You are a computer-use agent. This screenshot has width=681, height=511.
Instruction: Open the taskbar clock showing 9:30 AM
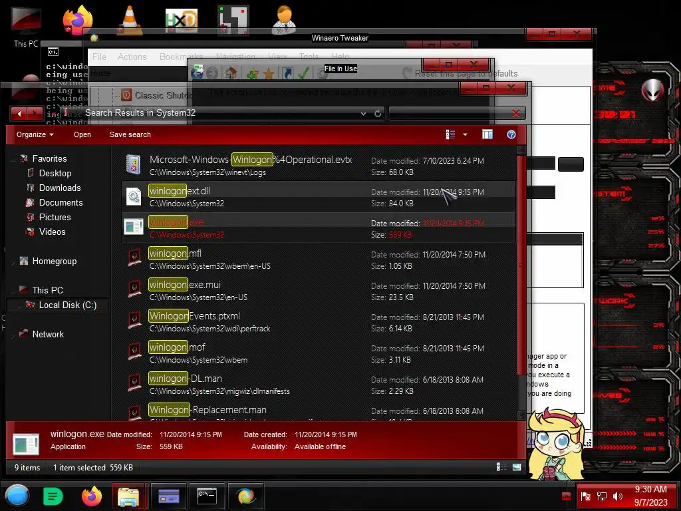(650, 496)
